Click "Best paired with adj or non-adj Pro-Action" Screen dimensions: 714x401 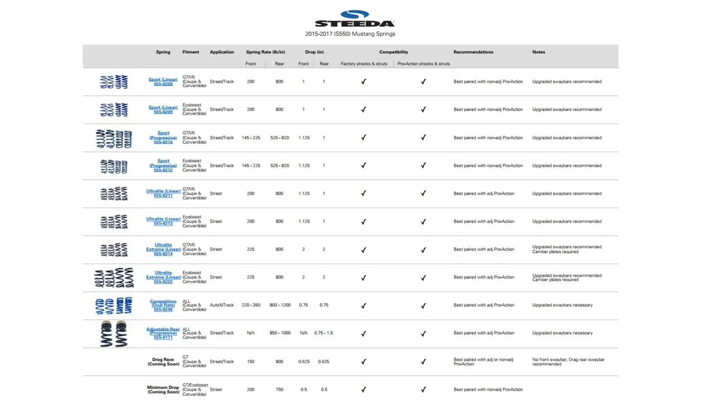484,362
